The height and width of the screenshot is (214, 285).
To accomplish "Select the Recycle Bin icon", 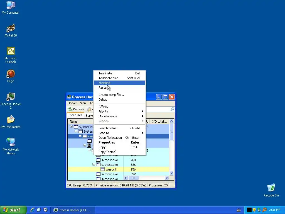I will (x=271, y=190).
